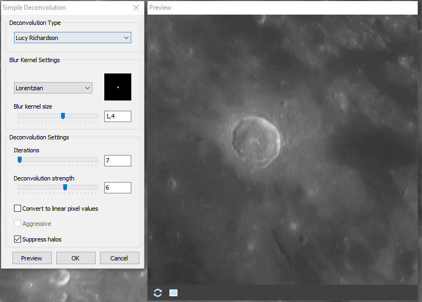This screenshot has width=422, height=302.
Task: Click the crater in the Preview image
Action: tap(256, 142)
